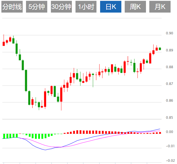Click the last green candlestick on the right
The image size is (177, 164).
[160, 49]
